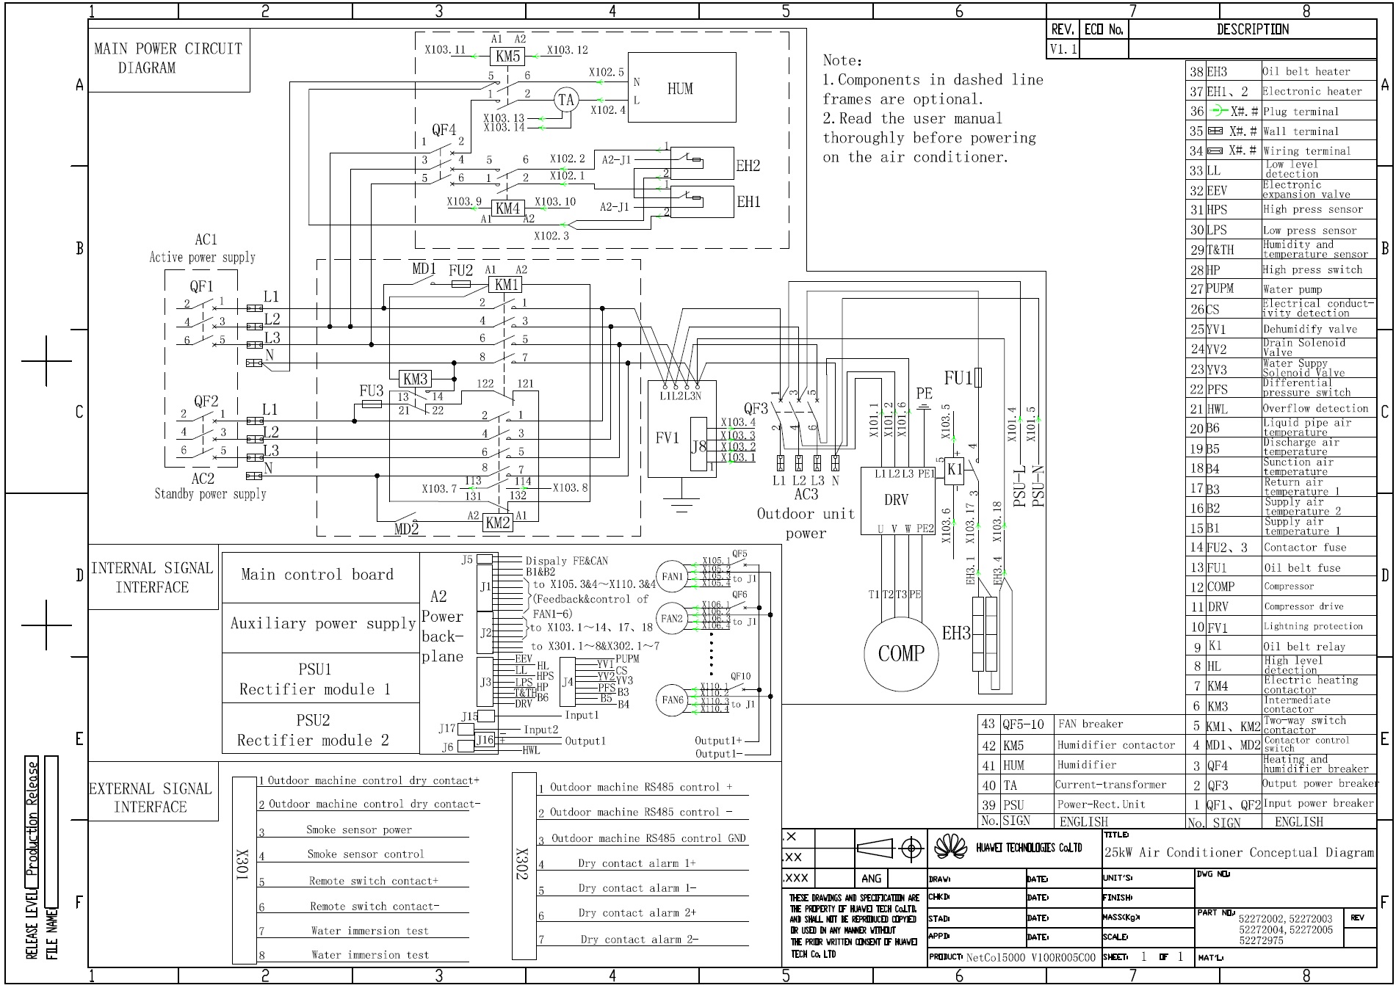Select the QF4 breaker label
This screenshot has width=1396, height=988.
tap(444, 130)
